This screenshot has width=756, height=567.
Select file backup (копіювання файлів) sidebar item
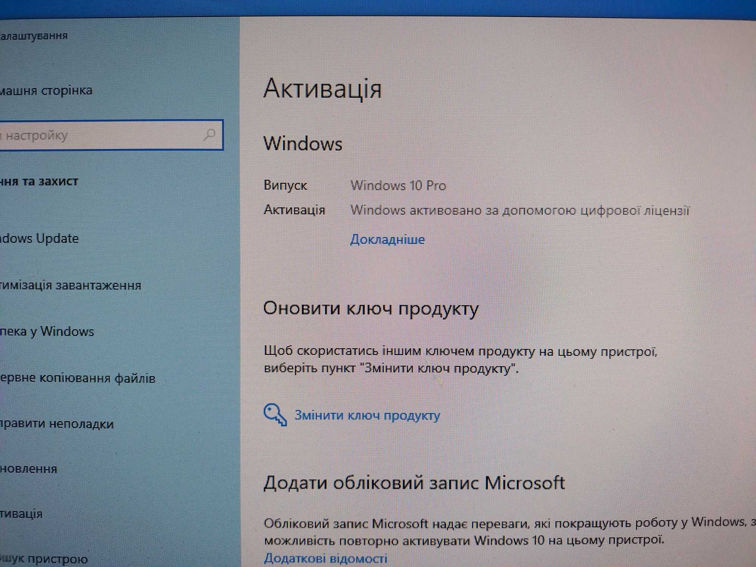point(77,378)
